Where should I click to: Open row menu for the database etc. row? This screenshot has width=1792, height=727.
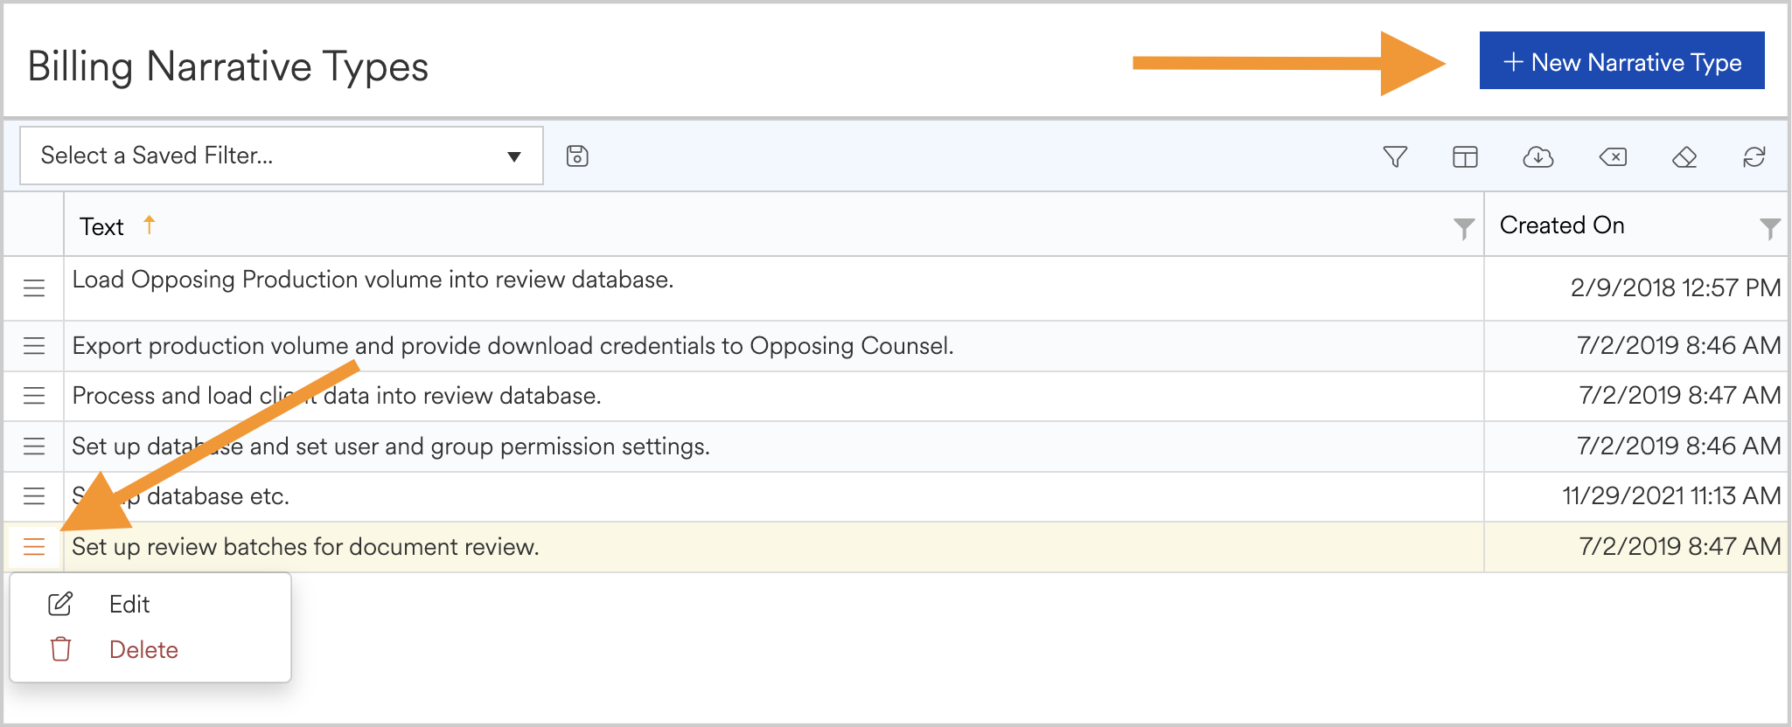34,496
